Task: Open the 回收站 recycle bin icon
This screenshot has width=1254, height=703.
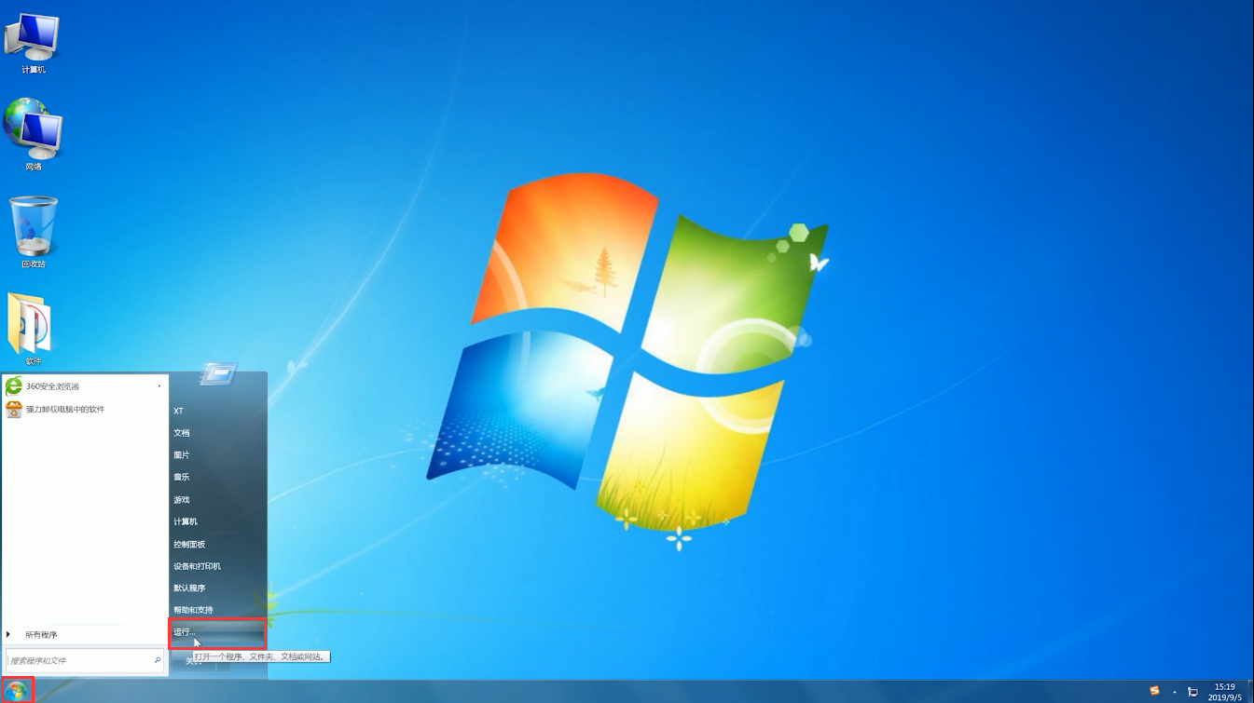Action: click(34, 233)
